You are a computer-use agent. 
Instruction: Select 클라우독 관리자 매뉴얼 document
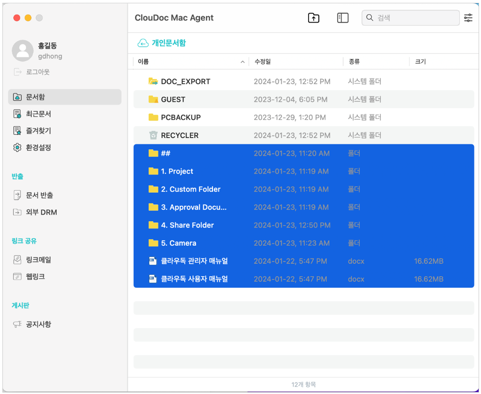[304, 261]
